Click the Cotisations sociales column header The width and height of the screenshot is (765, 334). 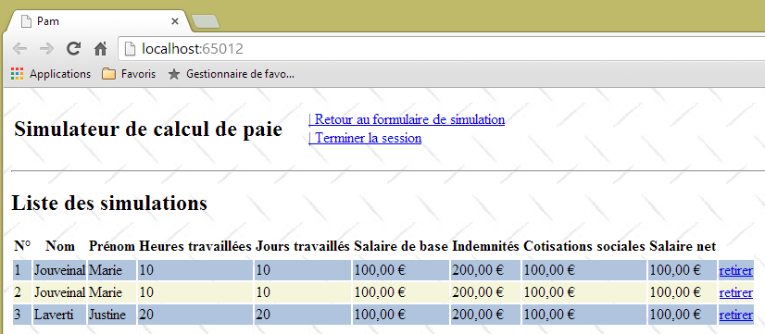584,246
